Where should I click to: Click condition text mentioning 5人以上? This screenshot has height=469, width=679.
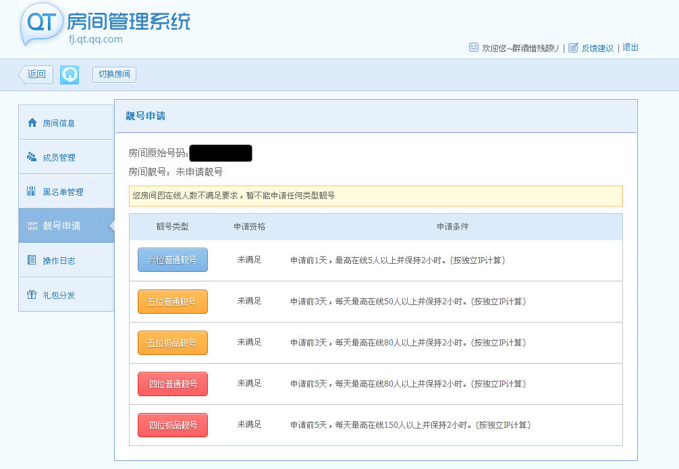click(398, 260)
